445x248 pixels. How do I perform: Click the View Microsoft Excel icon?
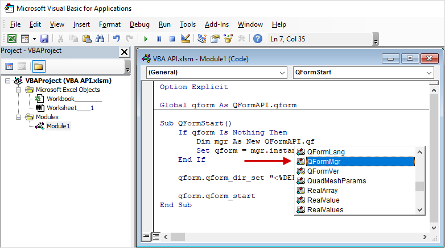11,39
